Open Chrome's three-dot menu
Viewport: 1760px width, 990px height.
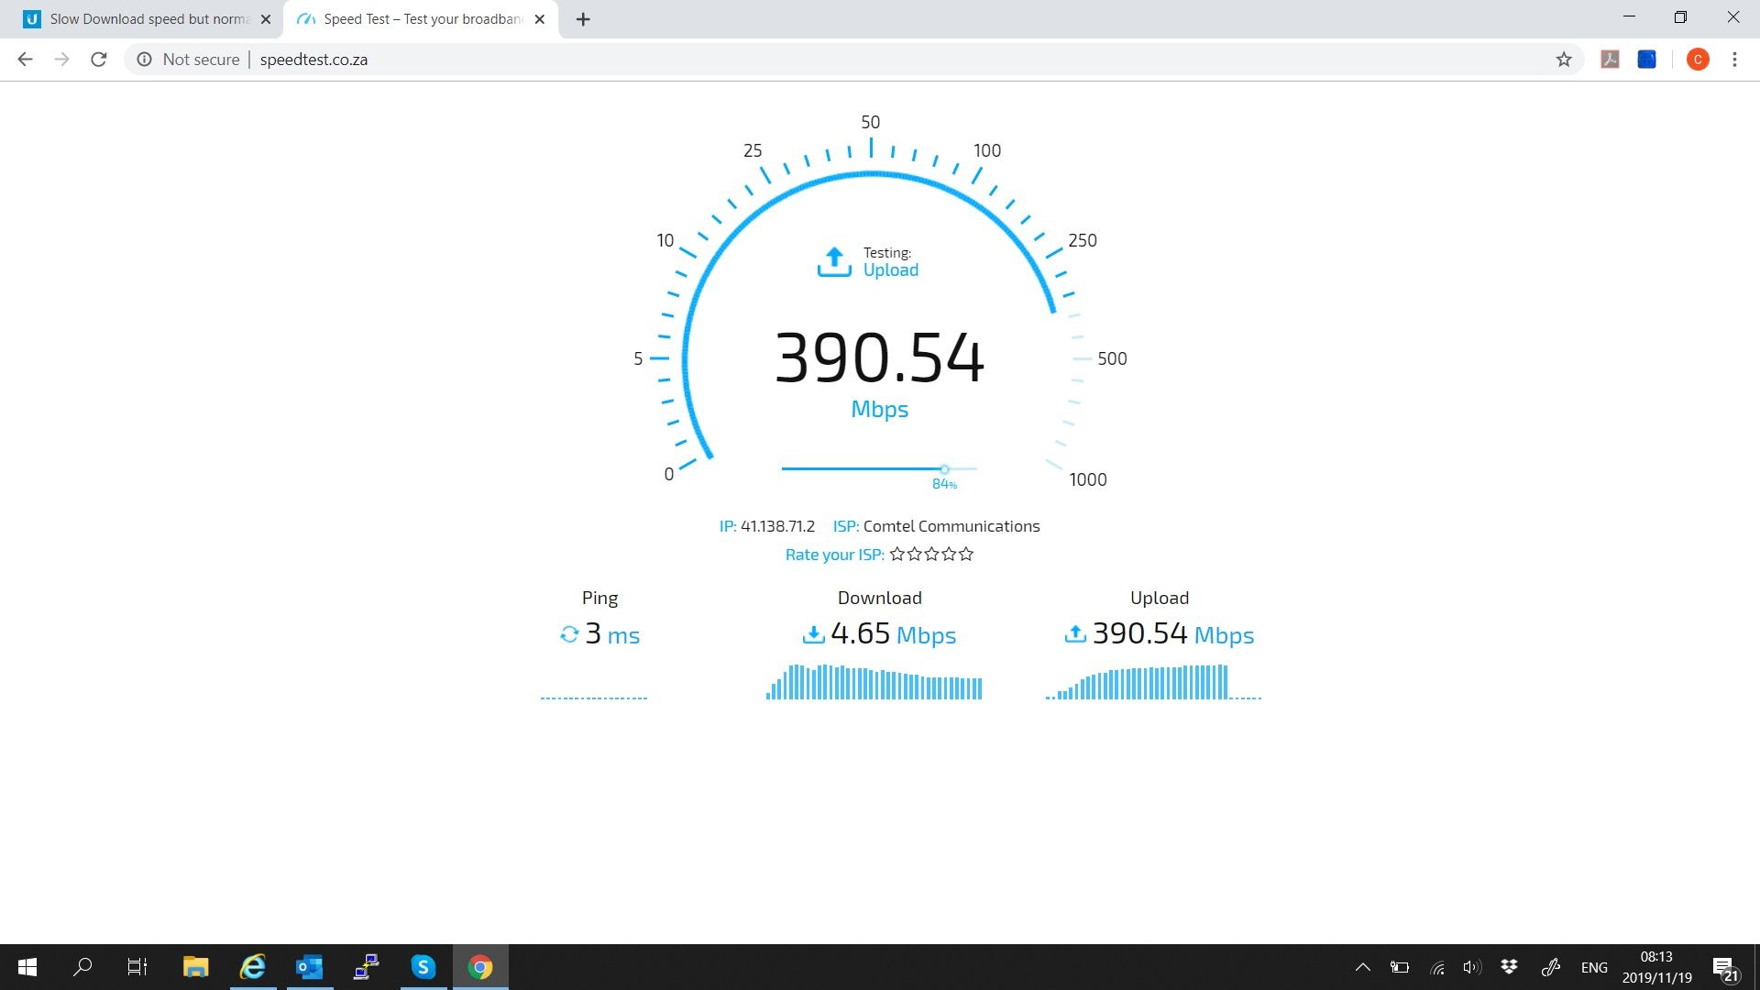click(x=1734, y=60)
